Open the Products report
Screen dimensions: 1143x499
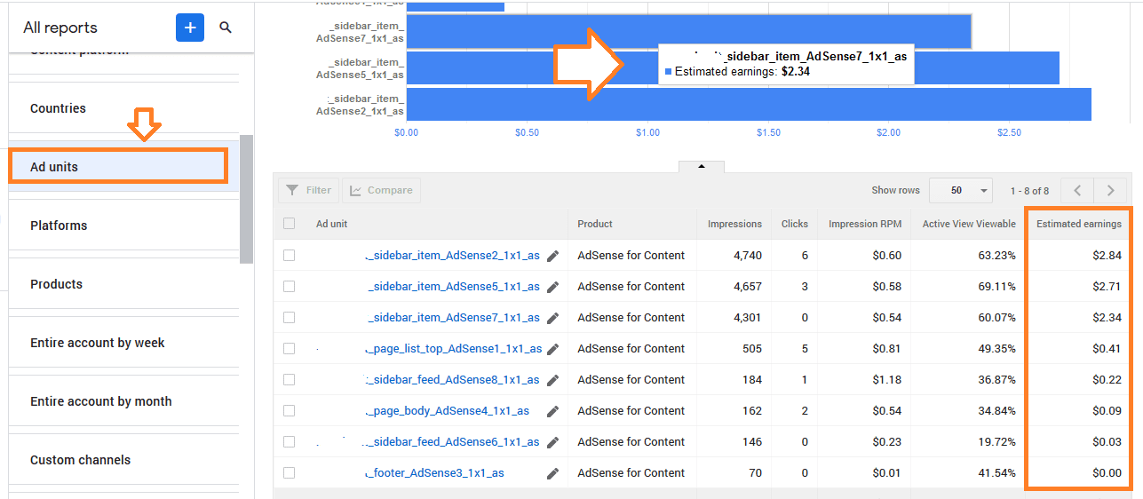pos(123,284)
